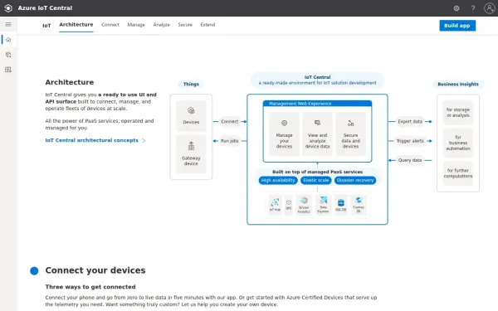Open the dashboard grid icon in sidebar
Viewport: 498px width, 311px height.
[8, 70]
